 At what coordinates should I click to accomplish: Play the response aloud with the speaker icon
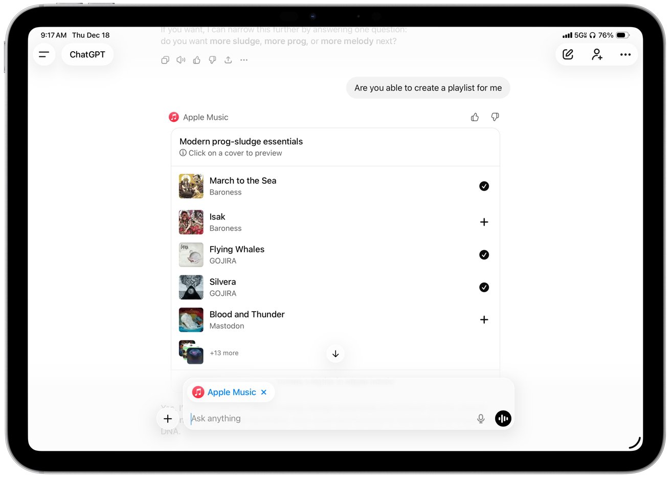(181, 60)
